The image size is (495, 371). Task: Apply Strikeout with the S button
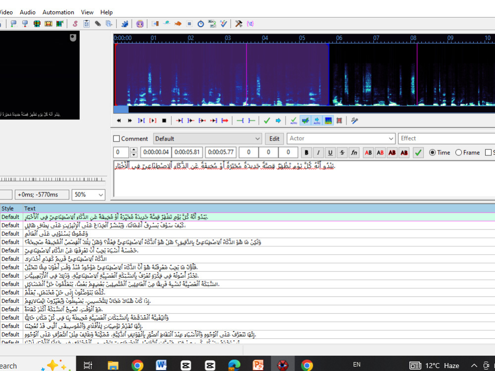(342, 153)
